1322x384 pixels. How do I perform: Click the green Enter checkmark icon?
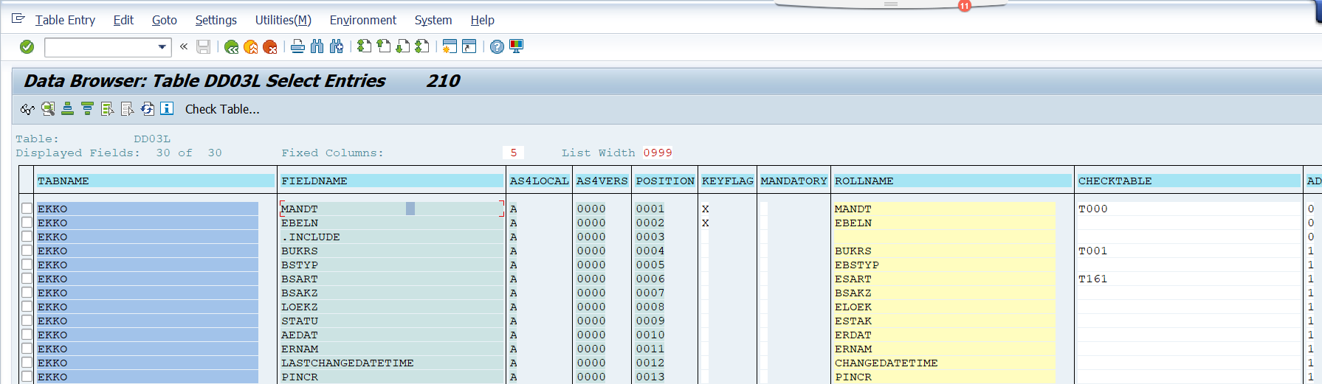point(27,47)
